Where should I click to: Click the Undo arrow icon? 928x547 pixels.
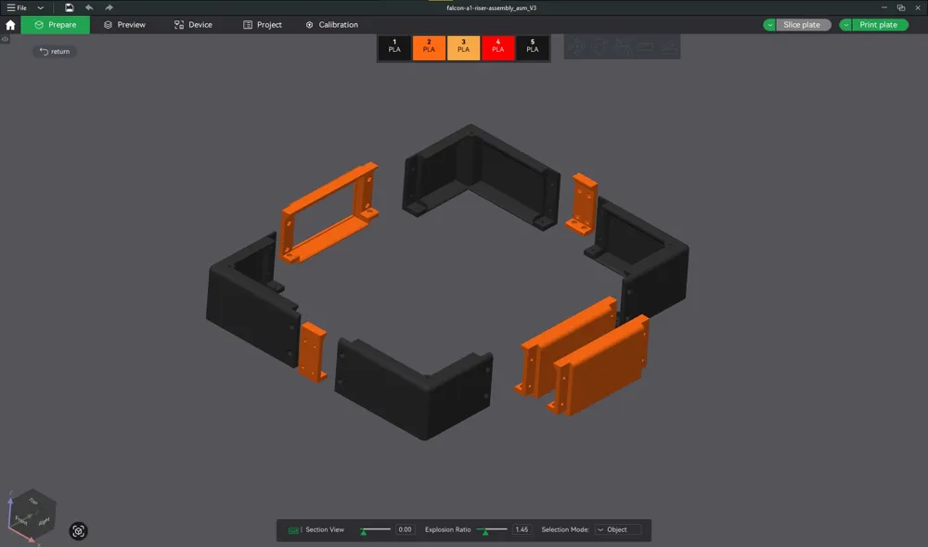[89, 7]
